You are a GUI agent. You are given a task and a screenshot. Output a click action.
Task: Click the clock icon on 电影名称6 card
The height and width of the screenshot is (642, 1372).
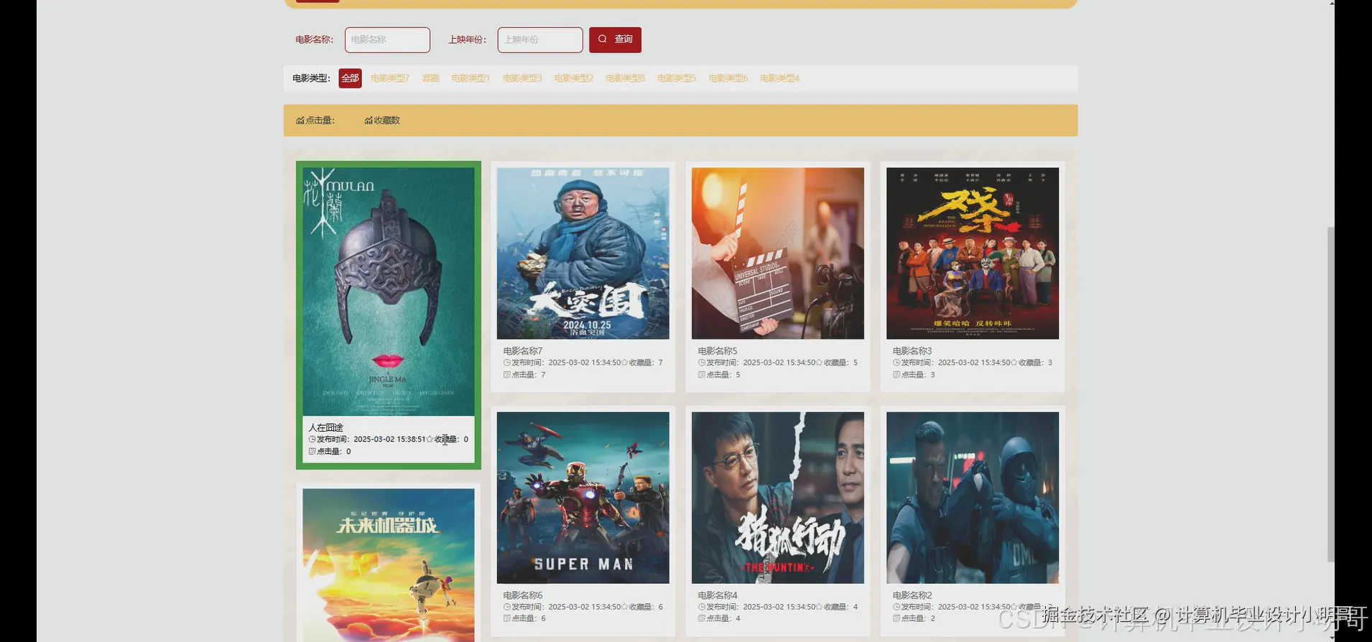coord(507,607)
